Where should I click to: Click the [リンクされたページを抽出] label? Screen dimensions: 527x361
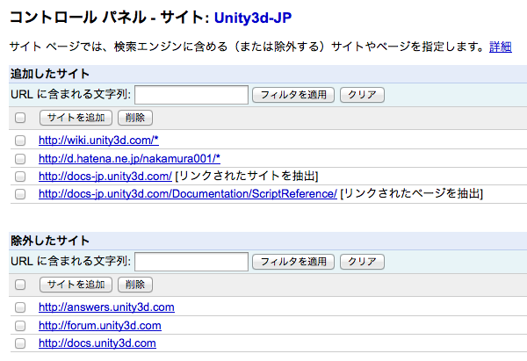coord(411,194)
